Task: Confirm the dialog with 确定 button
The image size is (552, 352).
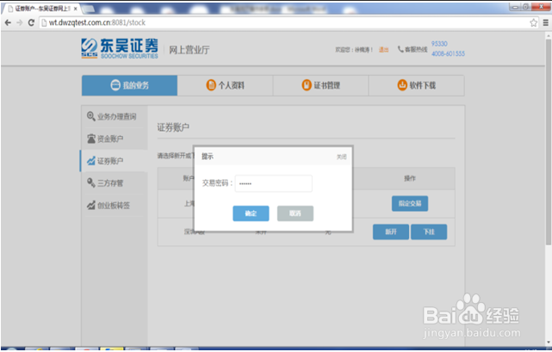Action: pos(251,213)
